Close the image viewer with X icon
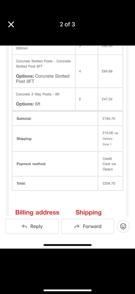The image size is (135, 294). 11,24
